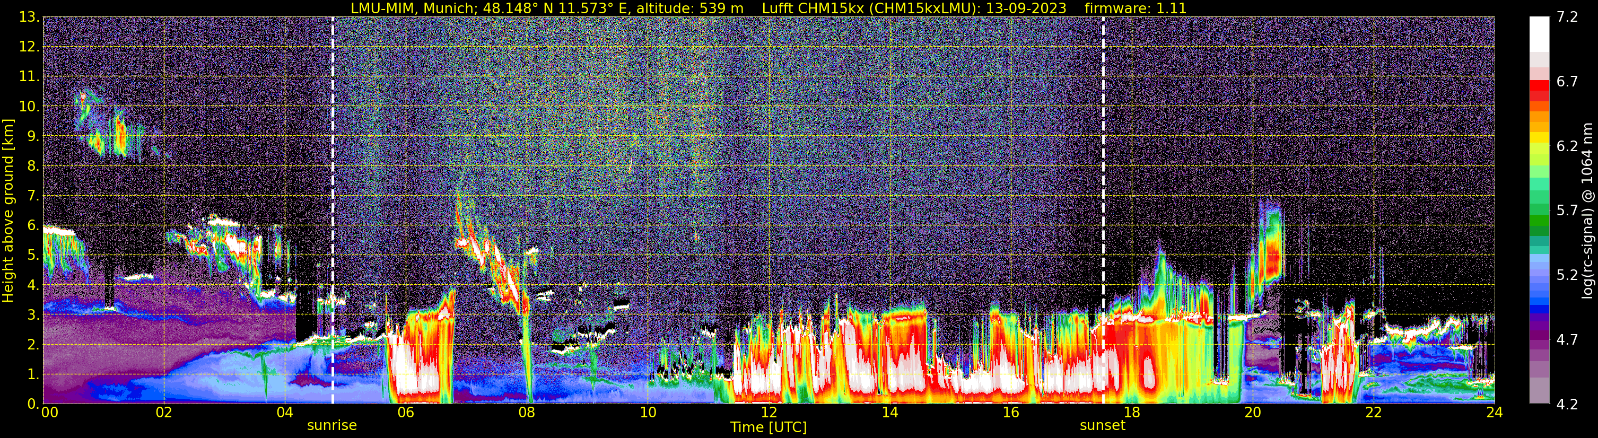
Task: Click the time tick label 24
Action: click(x=1495, y=413)
